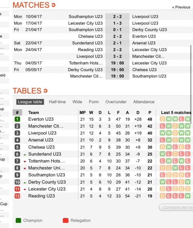Switch to the Half-time tab

click(57, 102)
